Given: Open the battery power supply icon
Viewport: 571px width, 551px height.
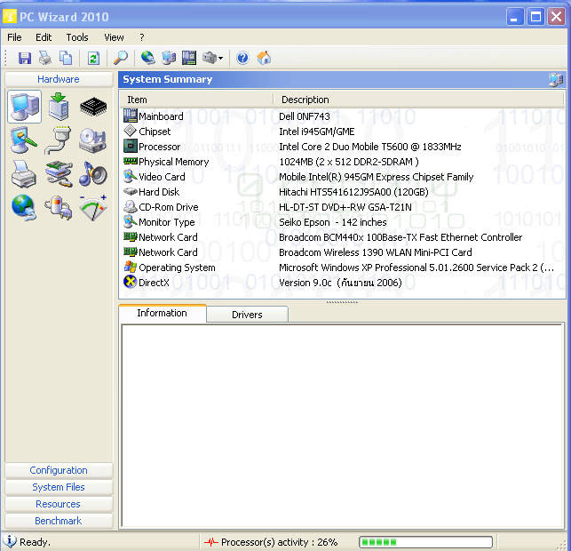Looking at the screenshot, I should tap(59, 207).
